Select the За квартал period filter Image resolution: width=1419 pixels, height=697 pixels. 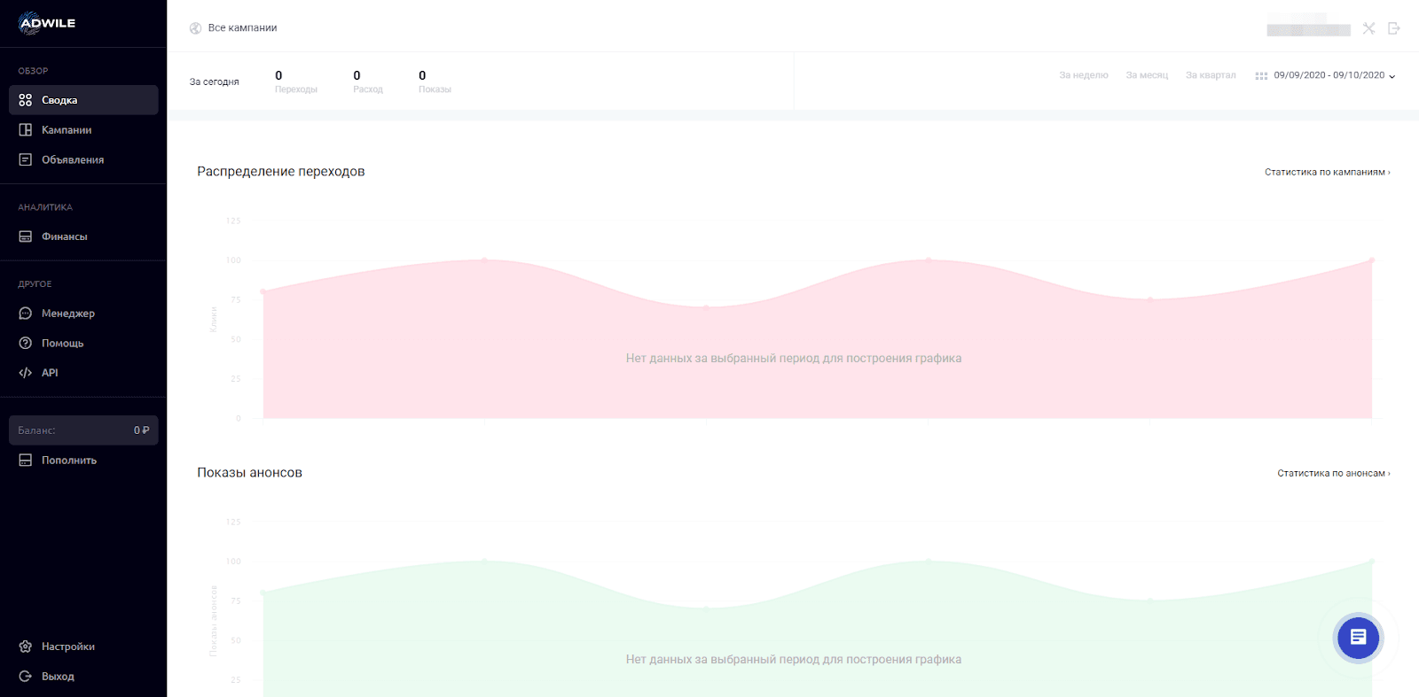[x=1211, y=75]
